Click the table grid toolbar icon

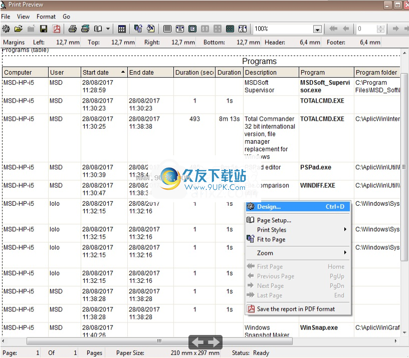click(x=122, y=29)
